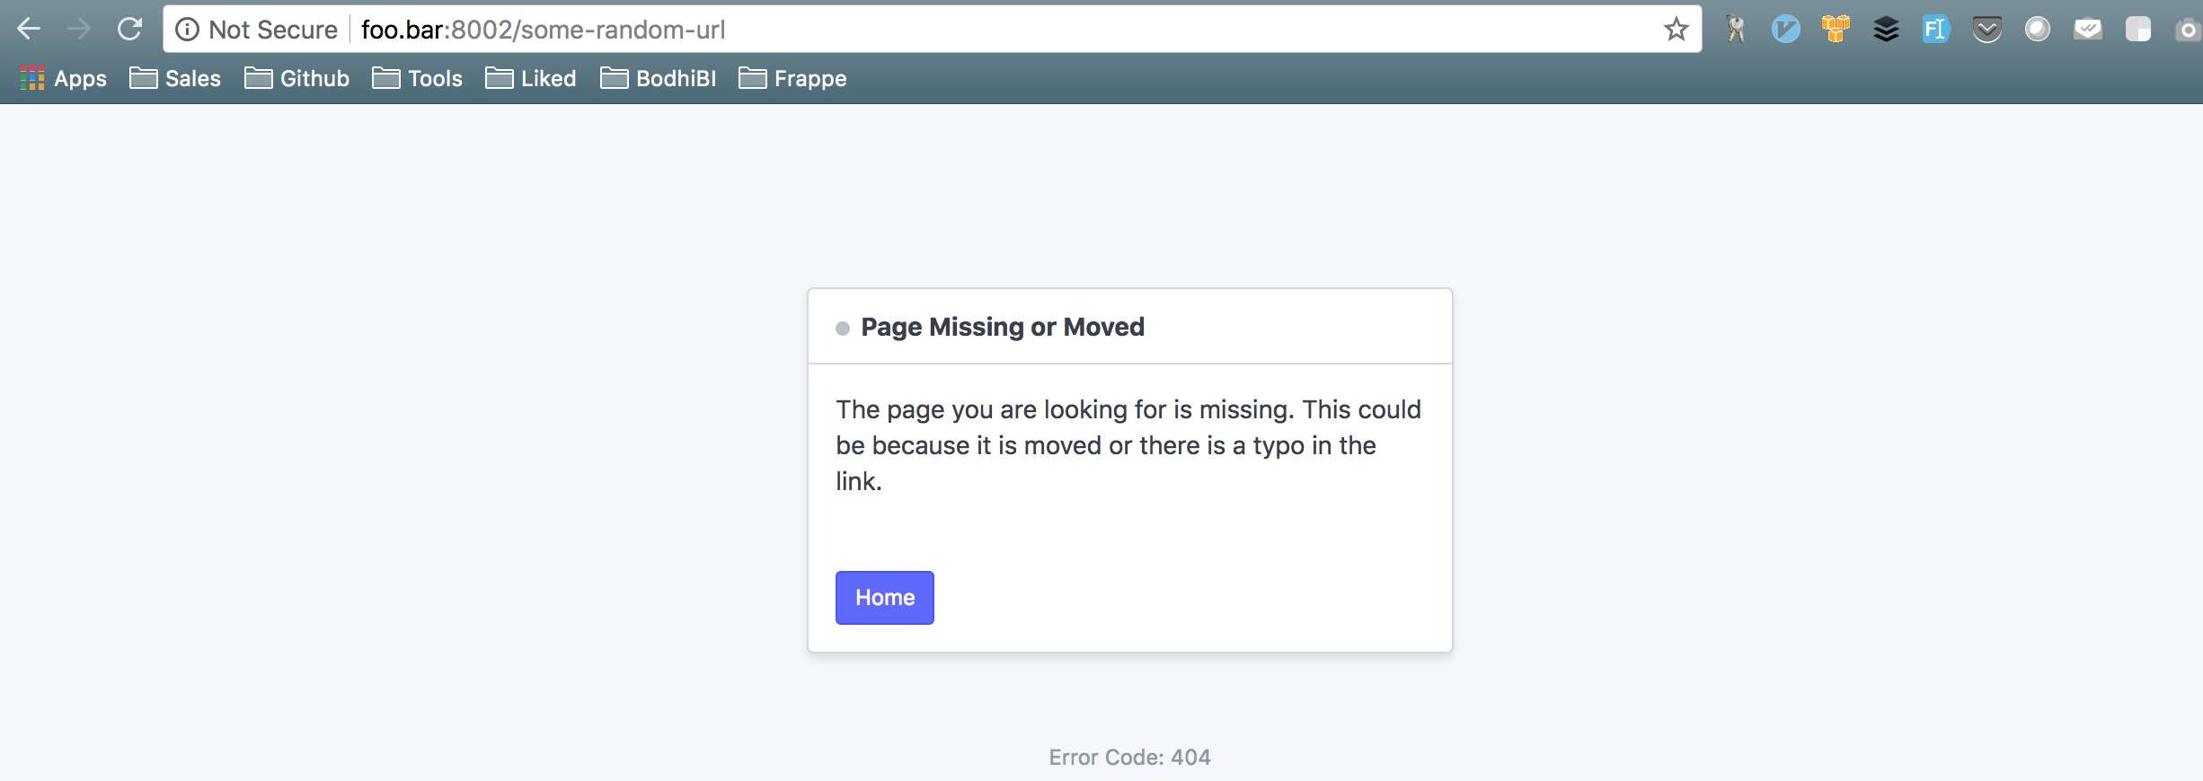Screen dimensions: 2203x781
Task: Open the Apps shortcut in bookmarks bar
Action: pos(63,79)
